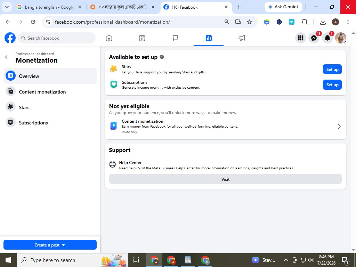
Task: Reload the page in Chrome
Action: point(33,22)
